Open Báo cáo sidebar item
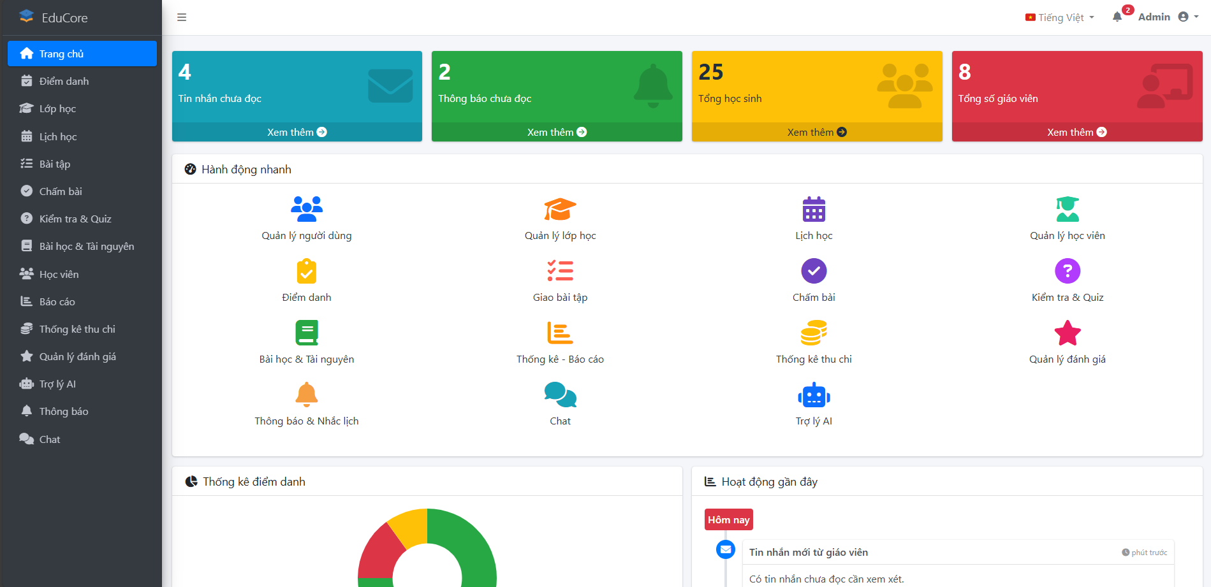1211x587 pixels. coord(82,301)
